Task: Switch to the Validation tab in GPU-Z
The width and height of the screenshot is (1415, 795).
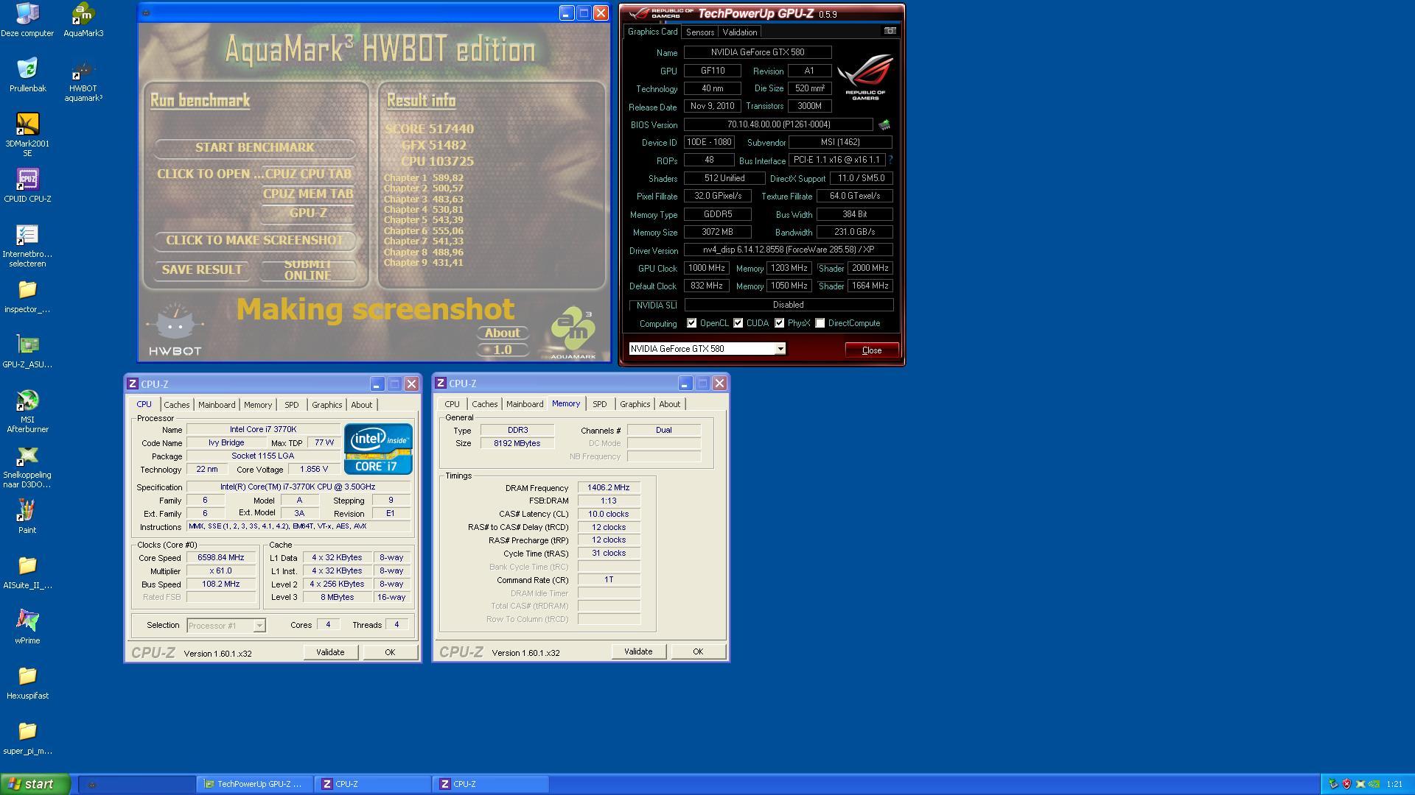Action: (739, 32)
